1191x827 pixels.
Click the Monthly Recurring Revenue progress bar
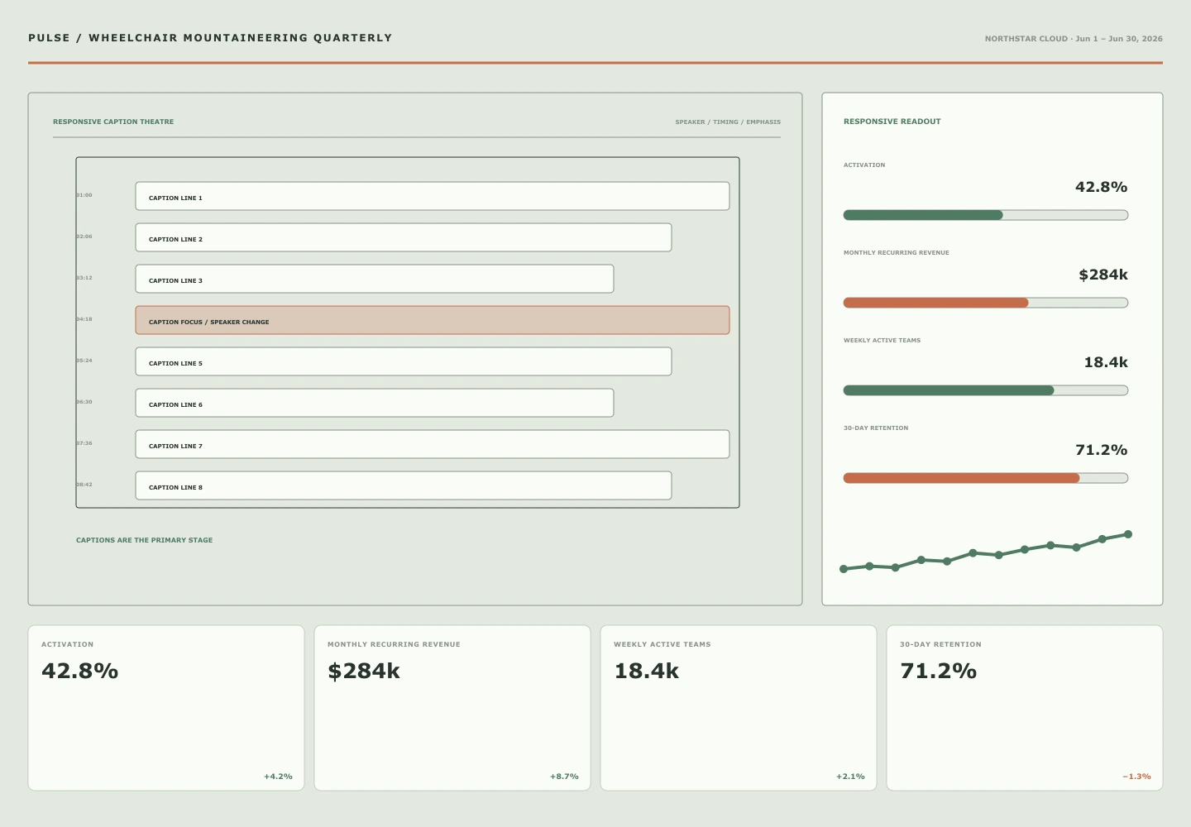(986, 303)
